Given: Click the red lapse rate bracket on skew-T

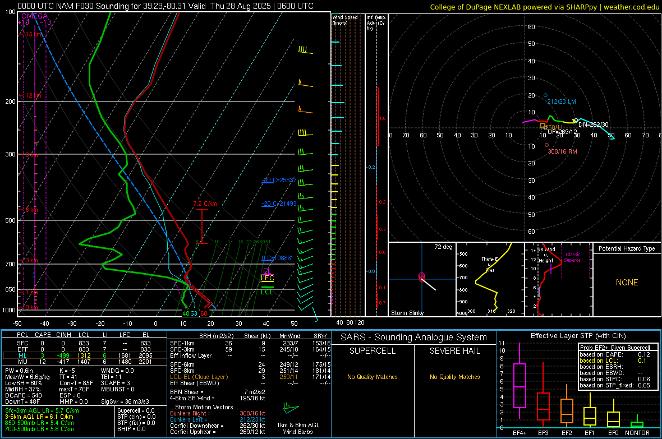Looking at the screenshot, I should coord(202,227).
